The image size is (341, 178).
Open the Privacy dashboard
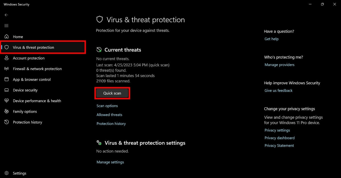279,138
